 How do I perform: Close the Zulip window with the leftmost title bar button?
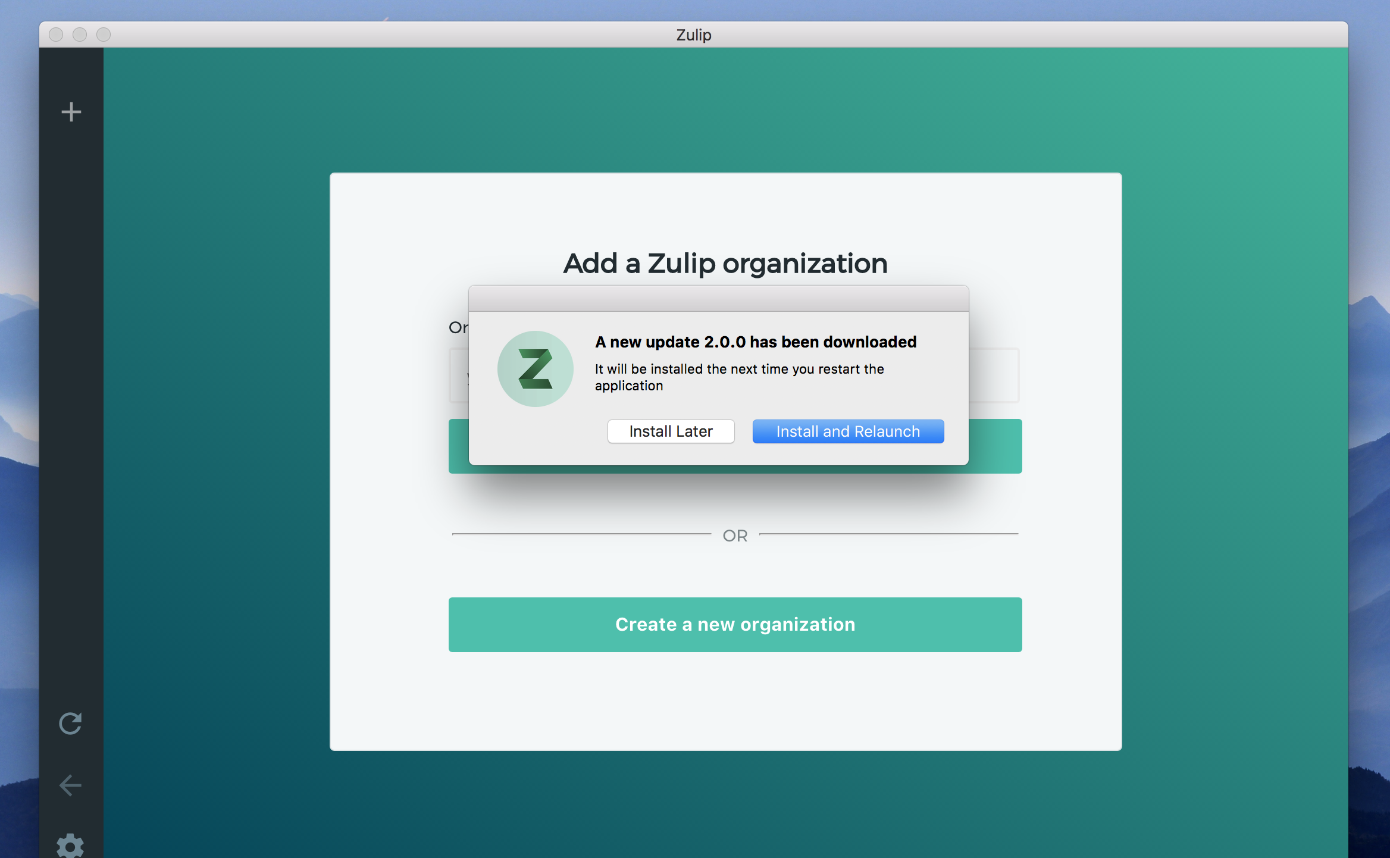click(x=56, y=35)
